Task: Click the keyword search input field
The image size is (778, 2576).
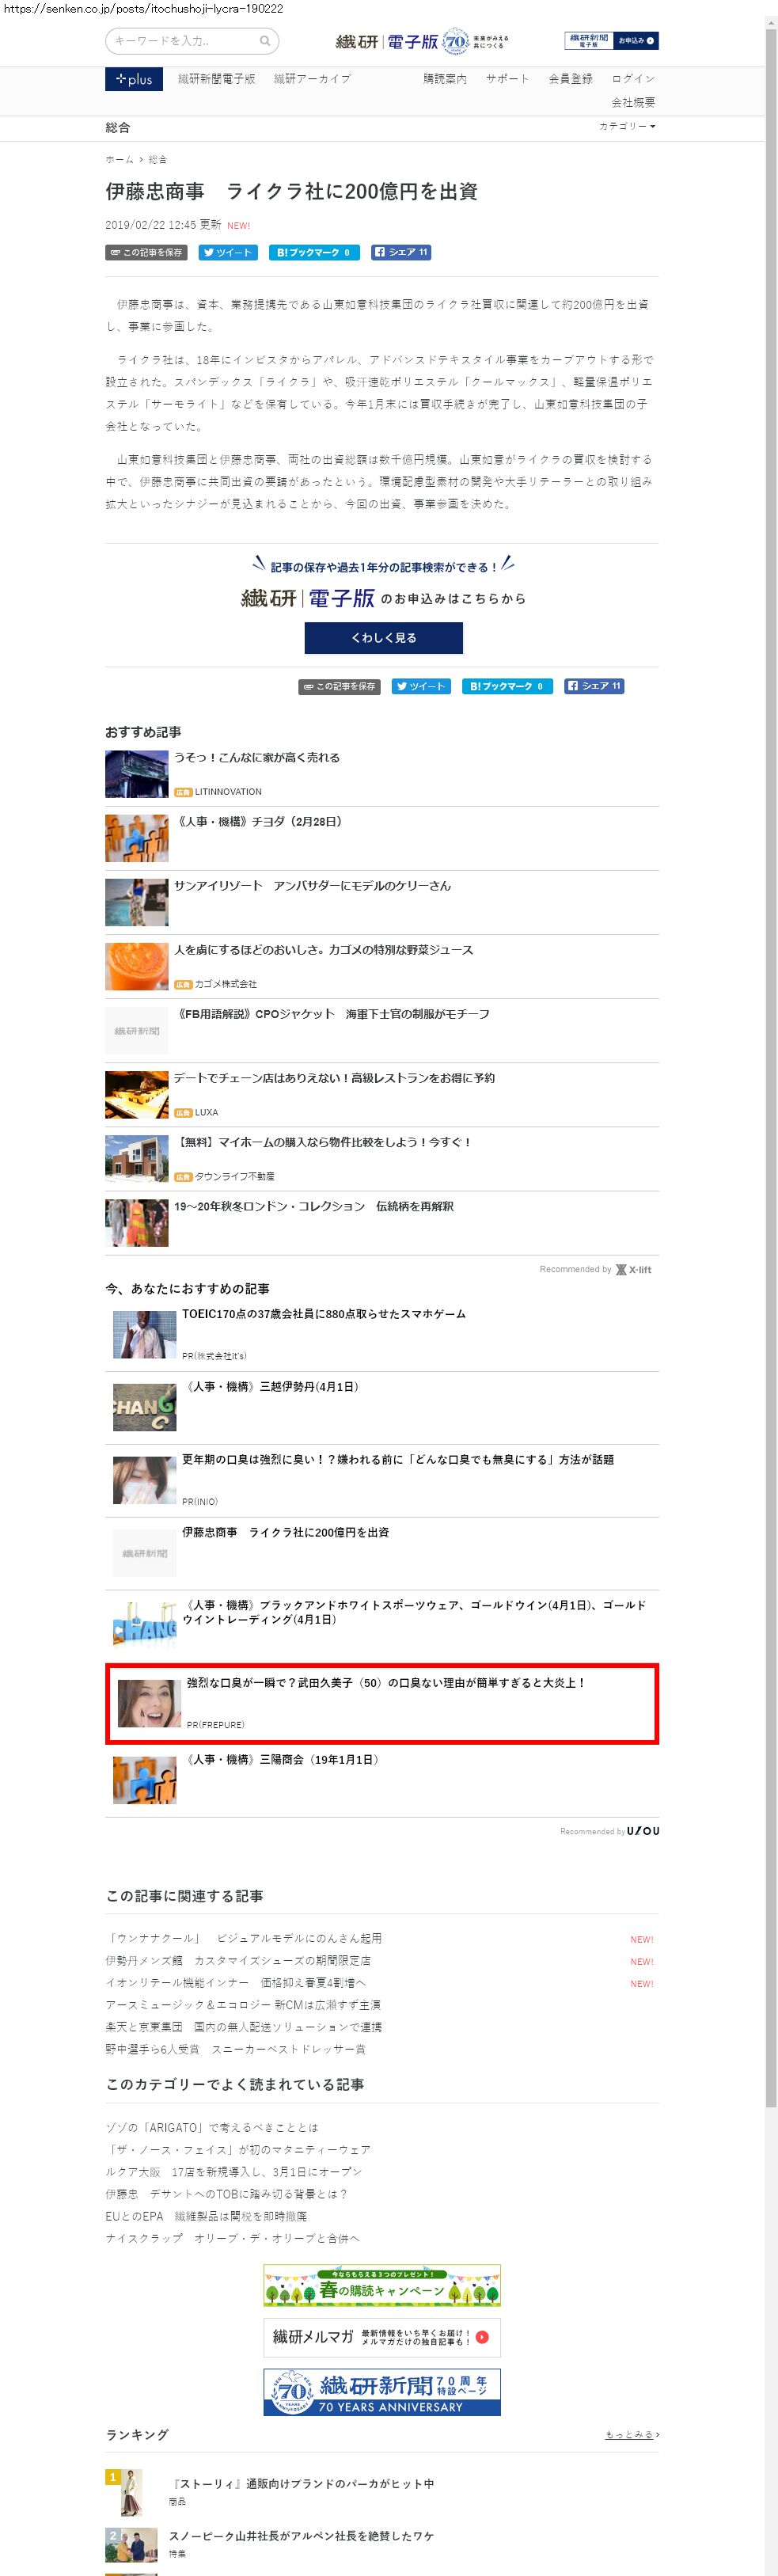Action: click(186, 41)
